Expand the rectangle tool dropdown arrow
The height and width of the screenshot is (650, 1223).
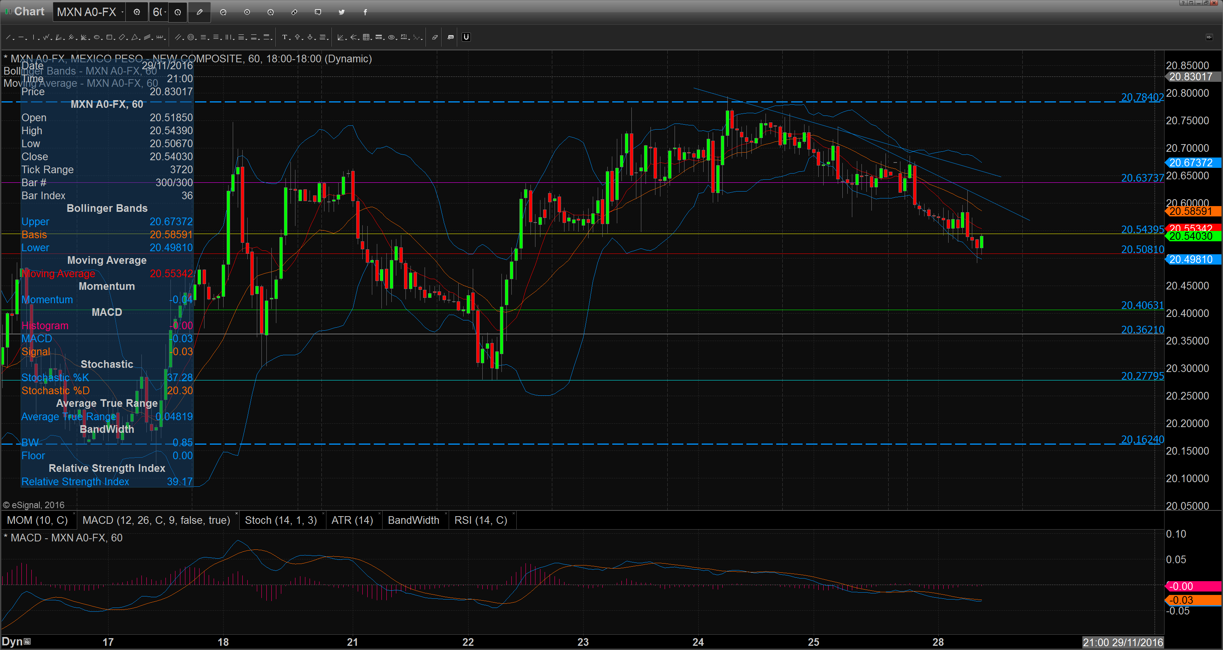[x=114, y=39]
